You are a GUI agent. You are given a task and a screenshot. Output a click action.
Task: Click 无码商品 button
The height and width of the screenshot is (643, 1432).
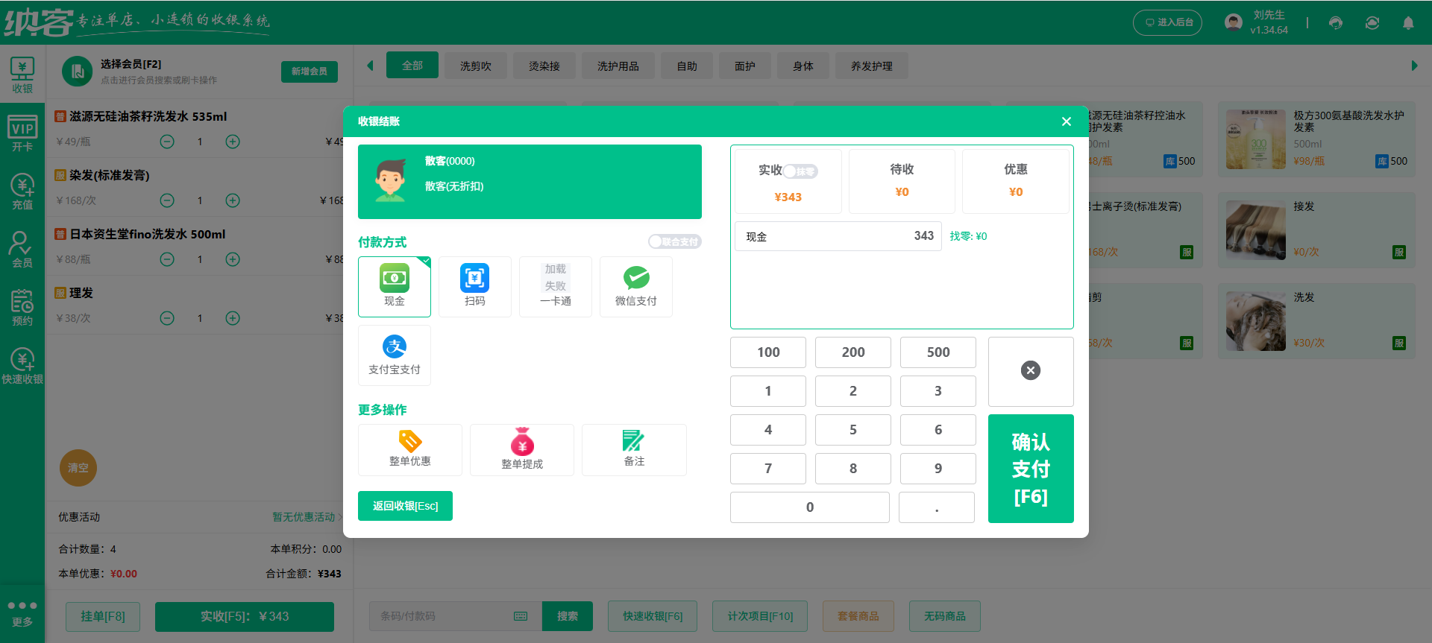(945, 616)
